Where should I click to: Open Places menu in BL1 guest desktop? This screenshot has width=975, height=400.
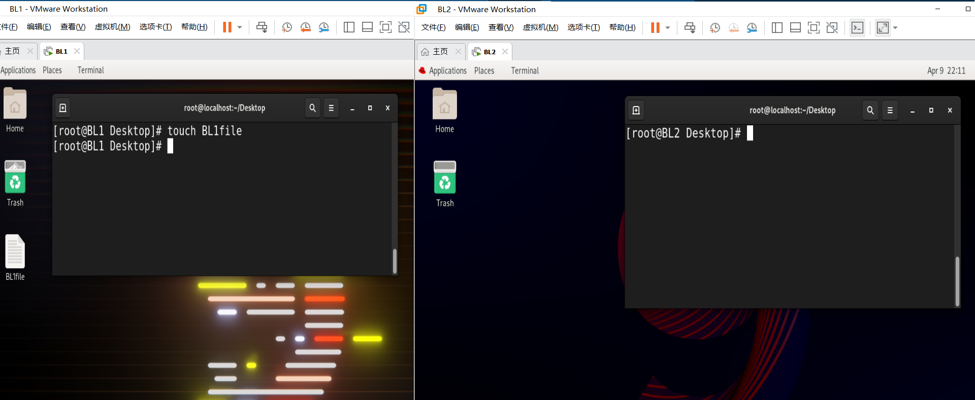click(52, 70)
